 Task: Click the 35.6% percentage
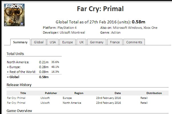(x=55, y=62)
